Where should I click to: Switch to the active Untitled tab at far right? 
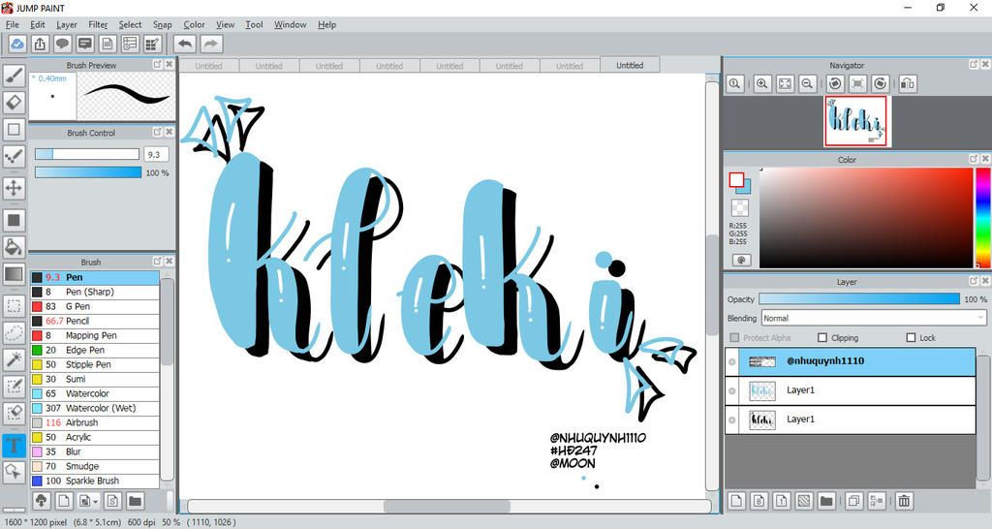[x=630, y=65]
